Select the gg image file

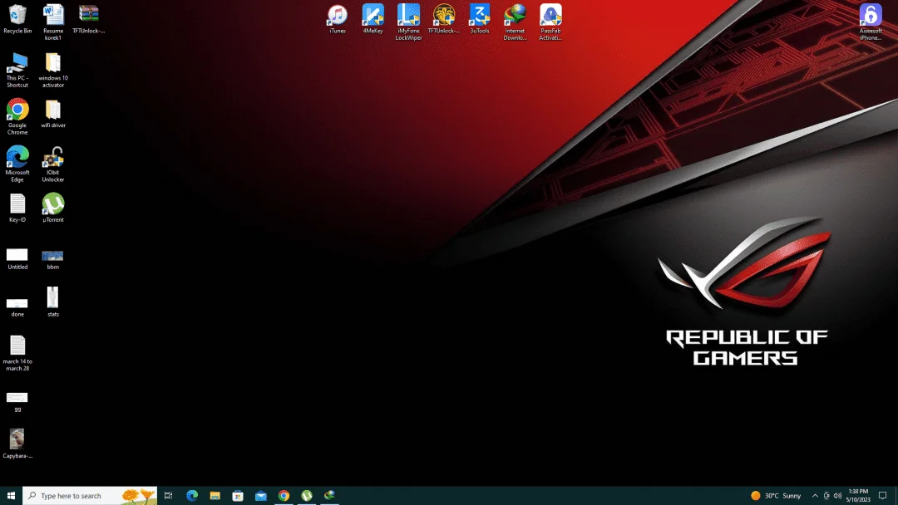[x=17, y=402]
